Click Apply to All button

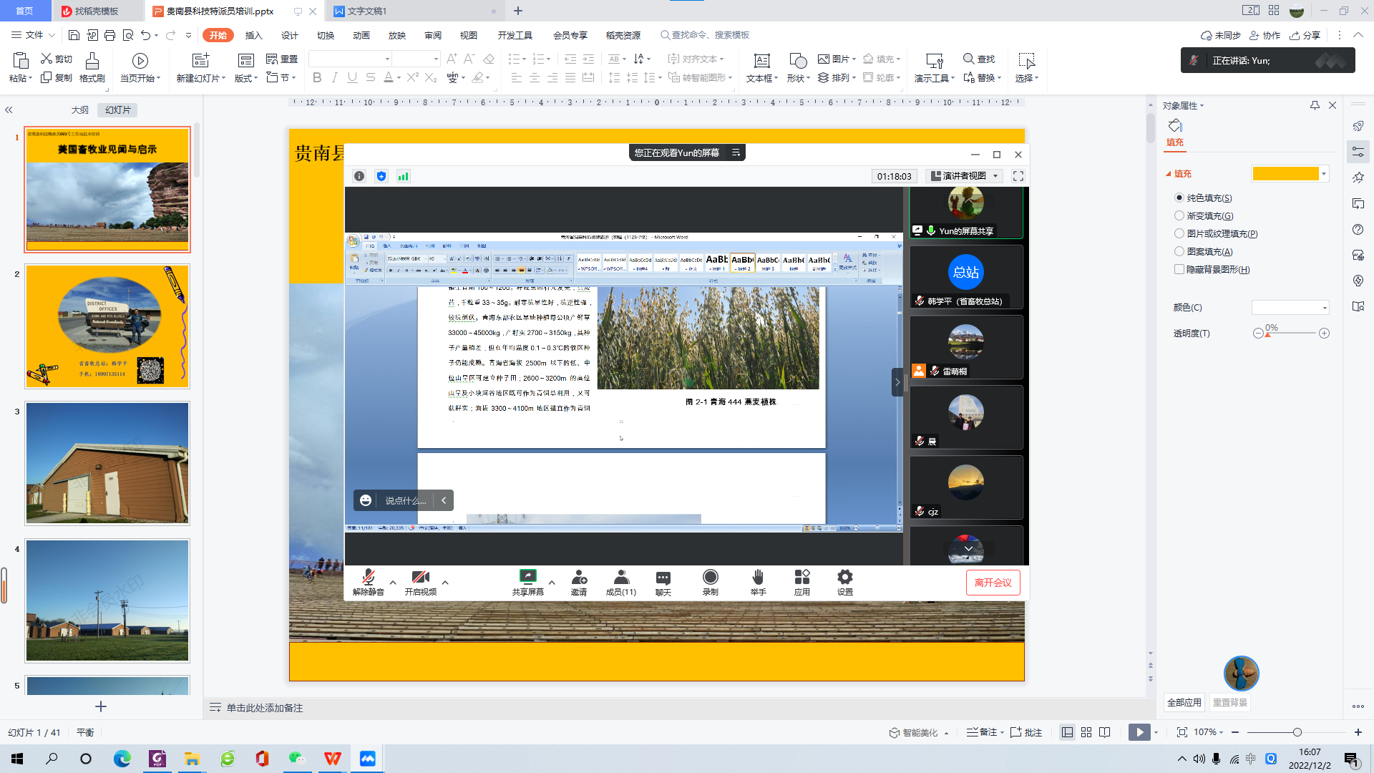click(x=1184, y=703)
